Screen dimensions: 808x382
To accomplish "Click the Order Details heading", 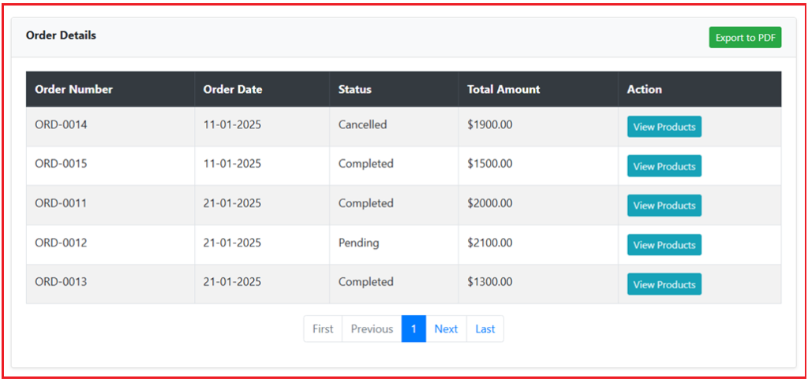I will click(x=61, y=35).
